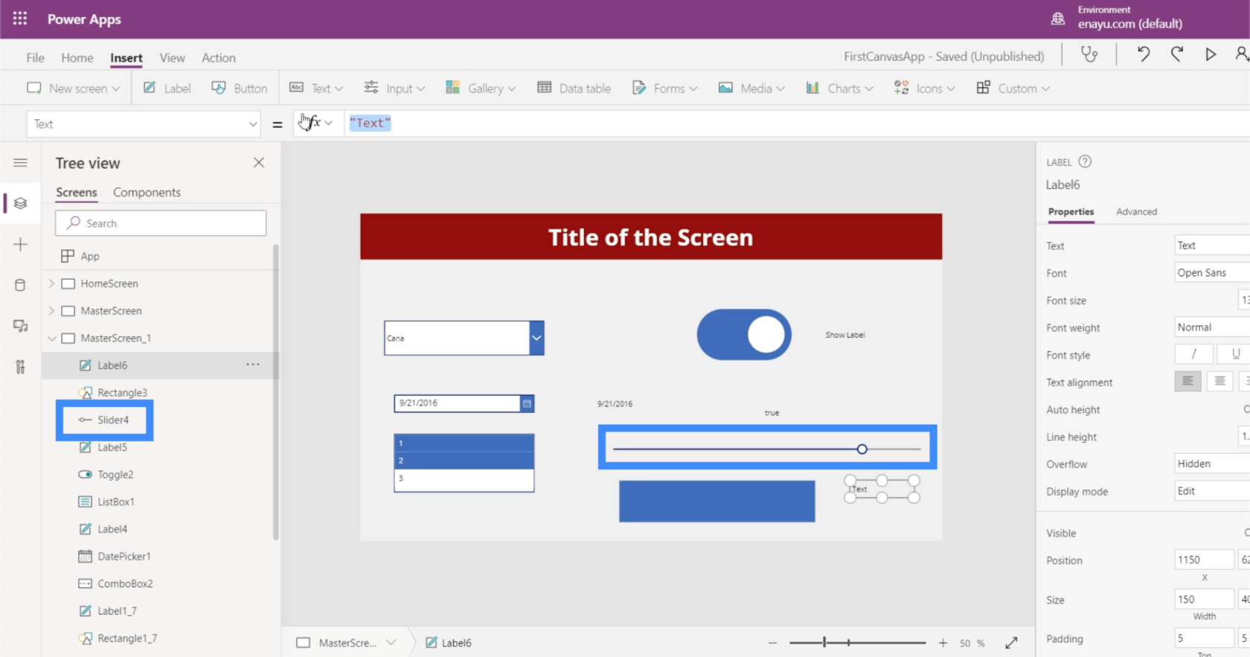Click the zoom level slider
1250x657 pixels.
click(x=857, y=643)
